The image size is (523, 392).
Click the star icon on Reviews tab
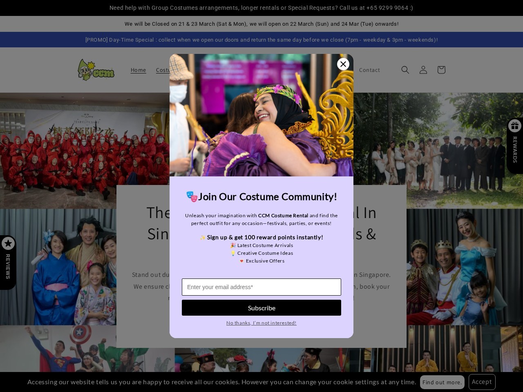[x=8, y=243]
